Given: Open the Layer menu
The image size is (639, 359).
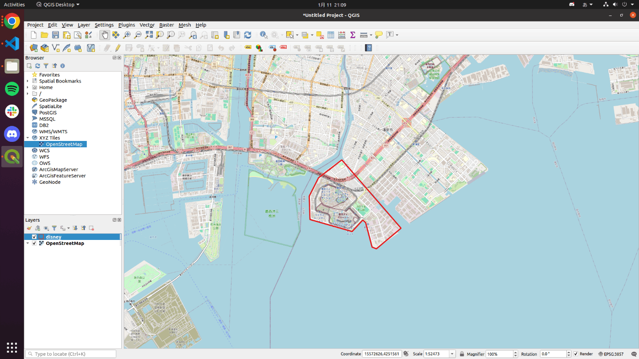Looking at the screenshot, I should click(84, 25).
